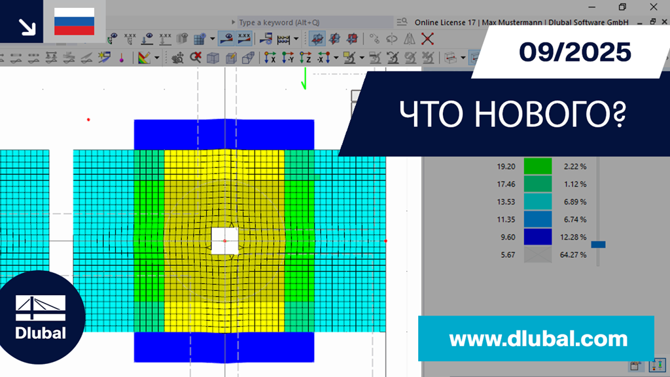Click the color scale edit pencil icon

[x=143, y=58]
